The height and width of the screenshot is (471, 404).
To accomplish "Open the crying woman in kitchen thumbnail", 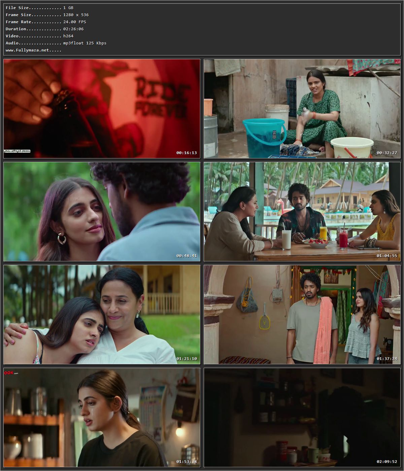I will 102,418.
